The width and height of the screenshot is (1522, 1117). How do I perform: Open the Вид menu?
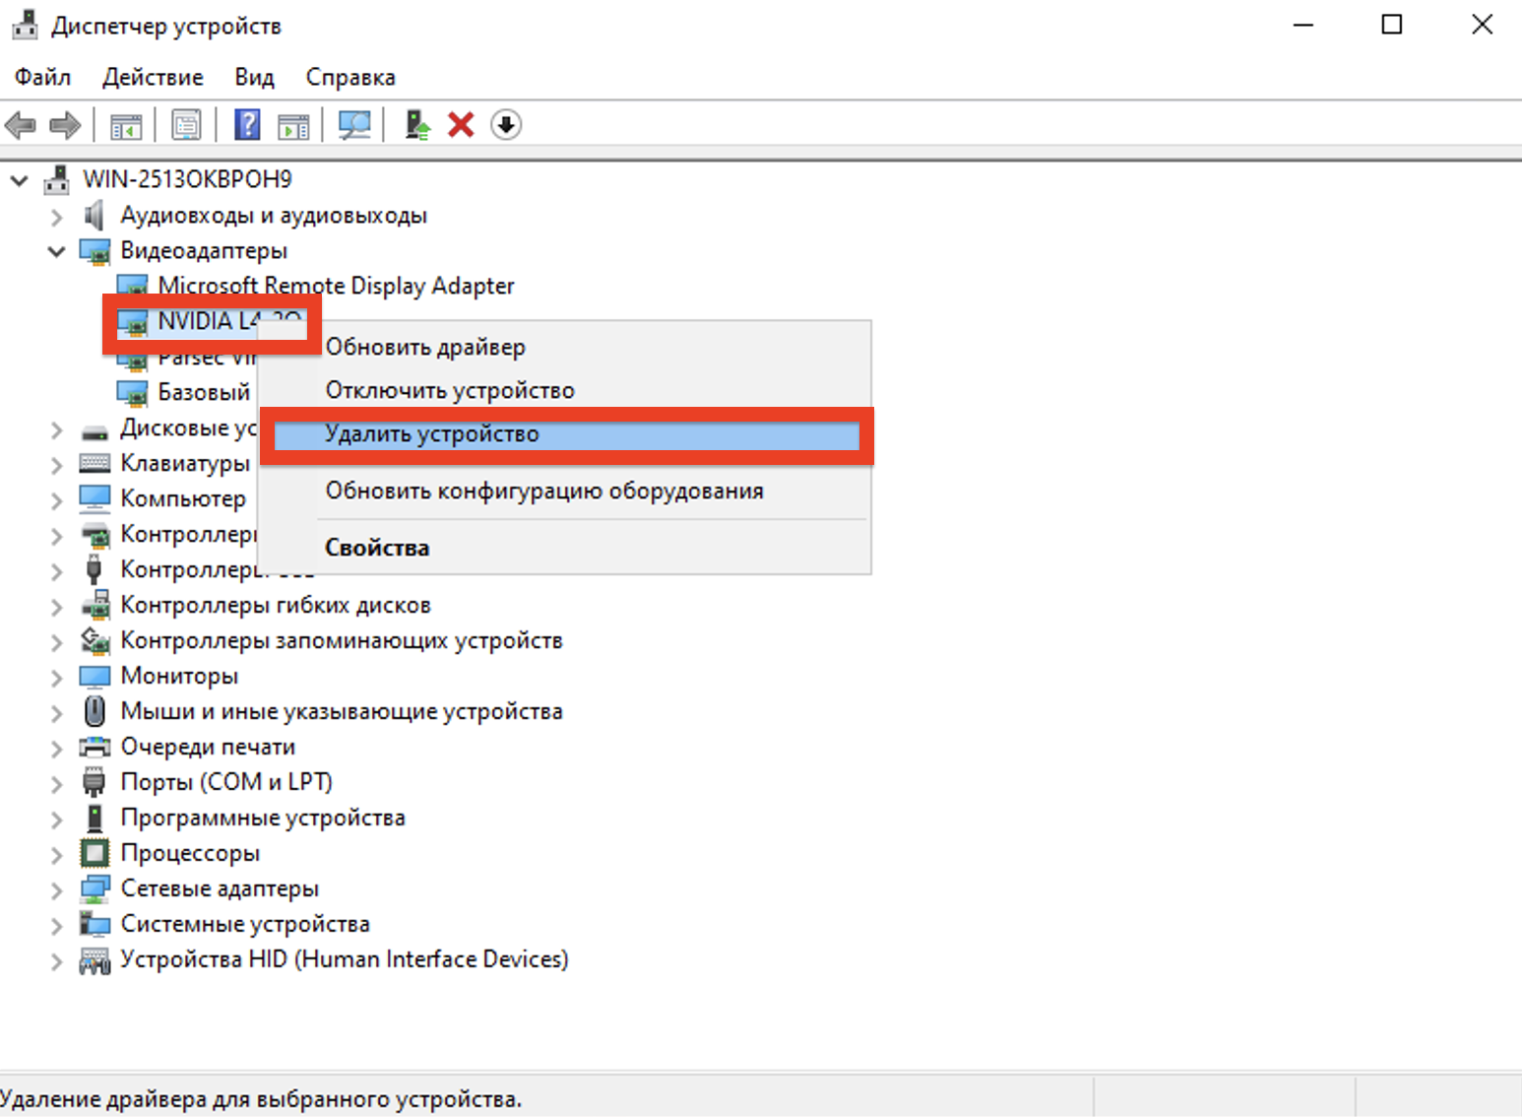pos(254,77)
